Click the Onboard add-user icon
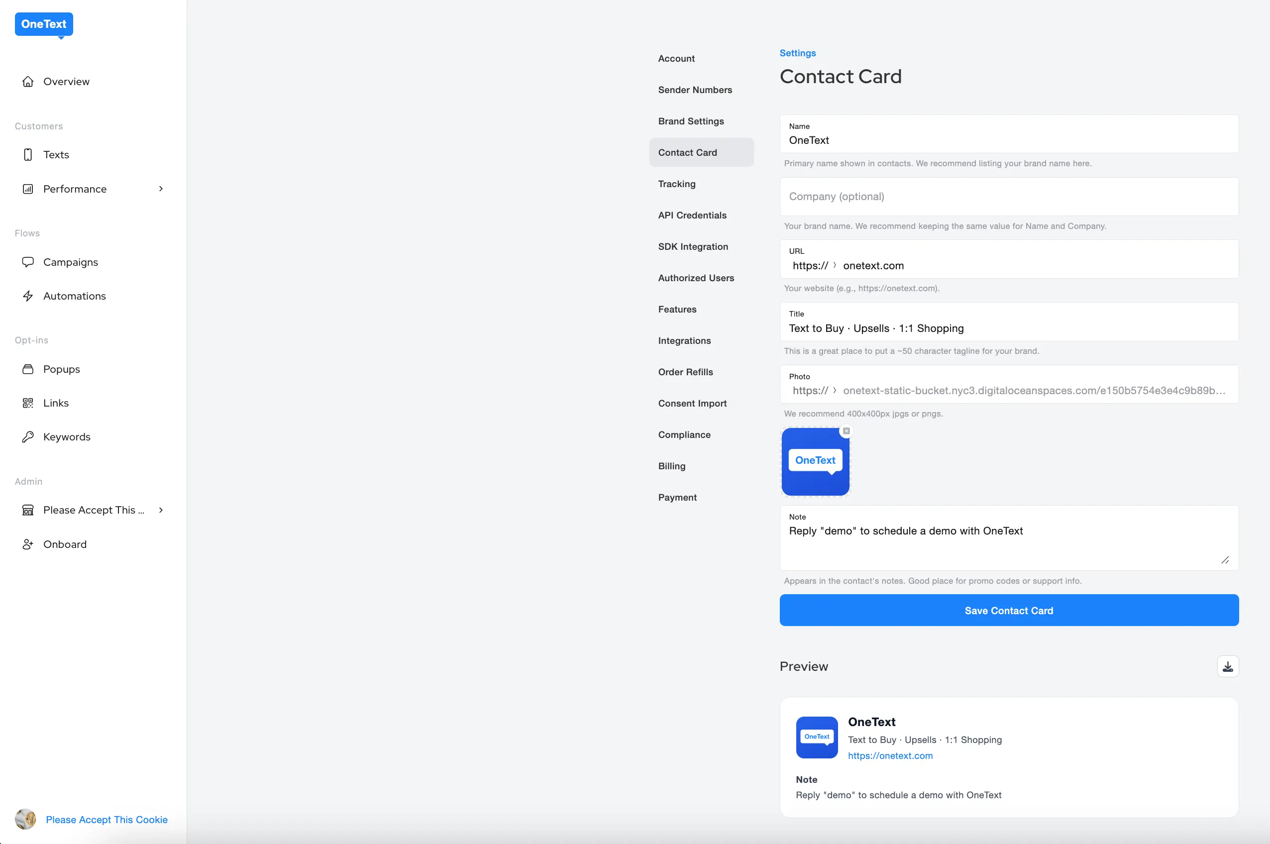The image size is (1270, 844). pos(28,544)
